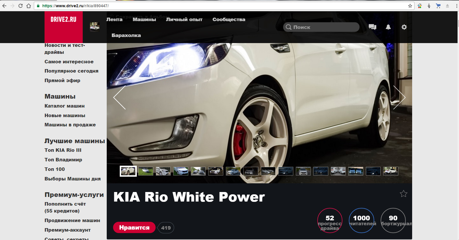Screen dimensions: 459x240
Task: Open 90 бортжурнал circle
Action: click(393, 221)
